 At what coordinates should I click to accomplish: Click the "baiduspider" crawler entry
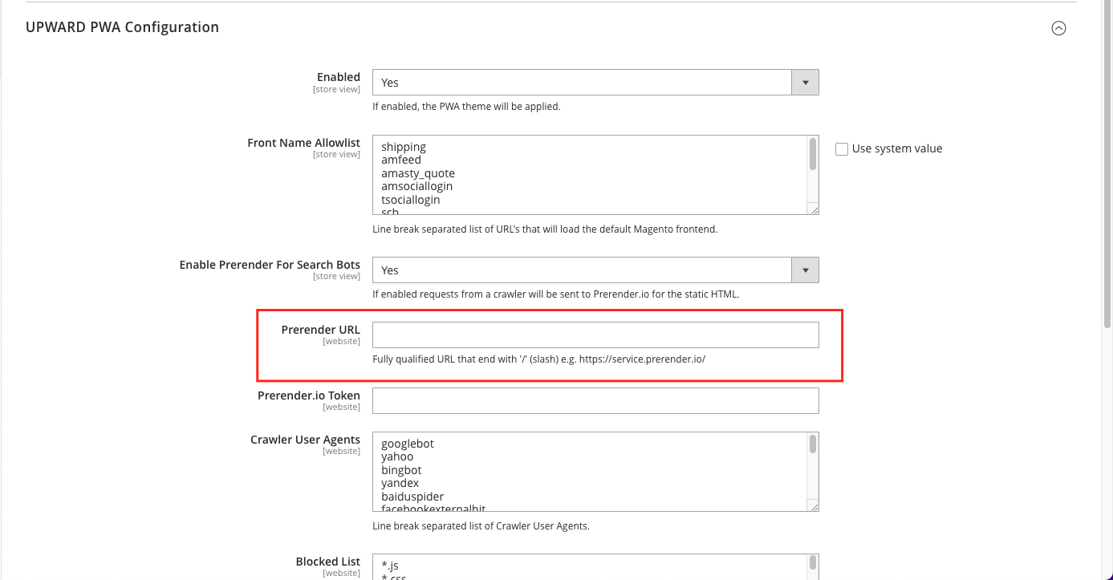tap(412, 497)
